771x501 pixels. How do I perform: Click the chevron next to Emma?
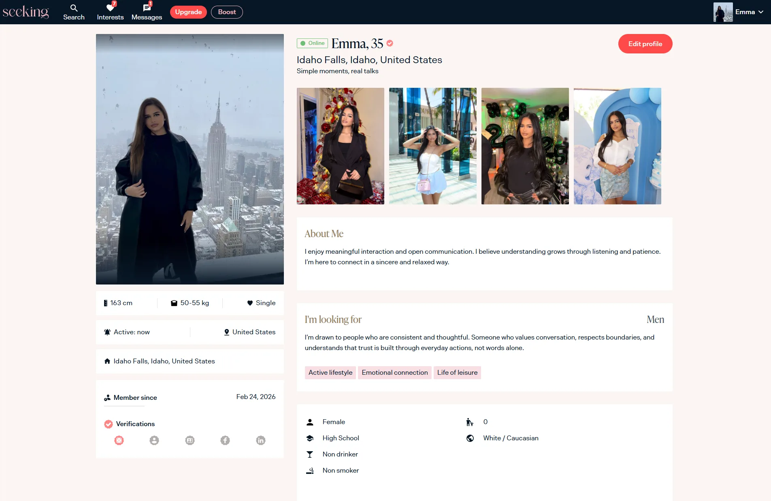point(761,12)
